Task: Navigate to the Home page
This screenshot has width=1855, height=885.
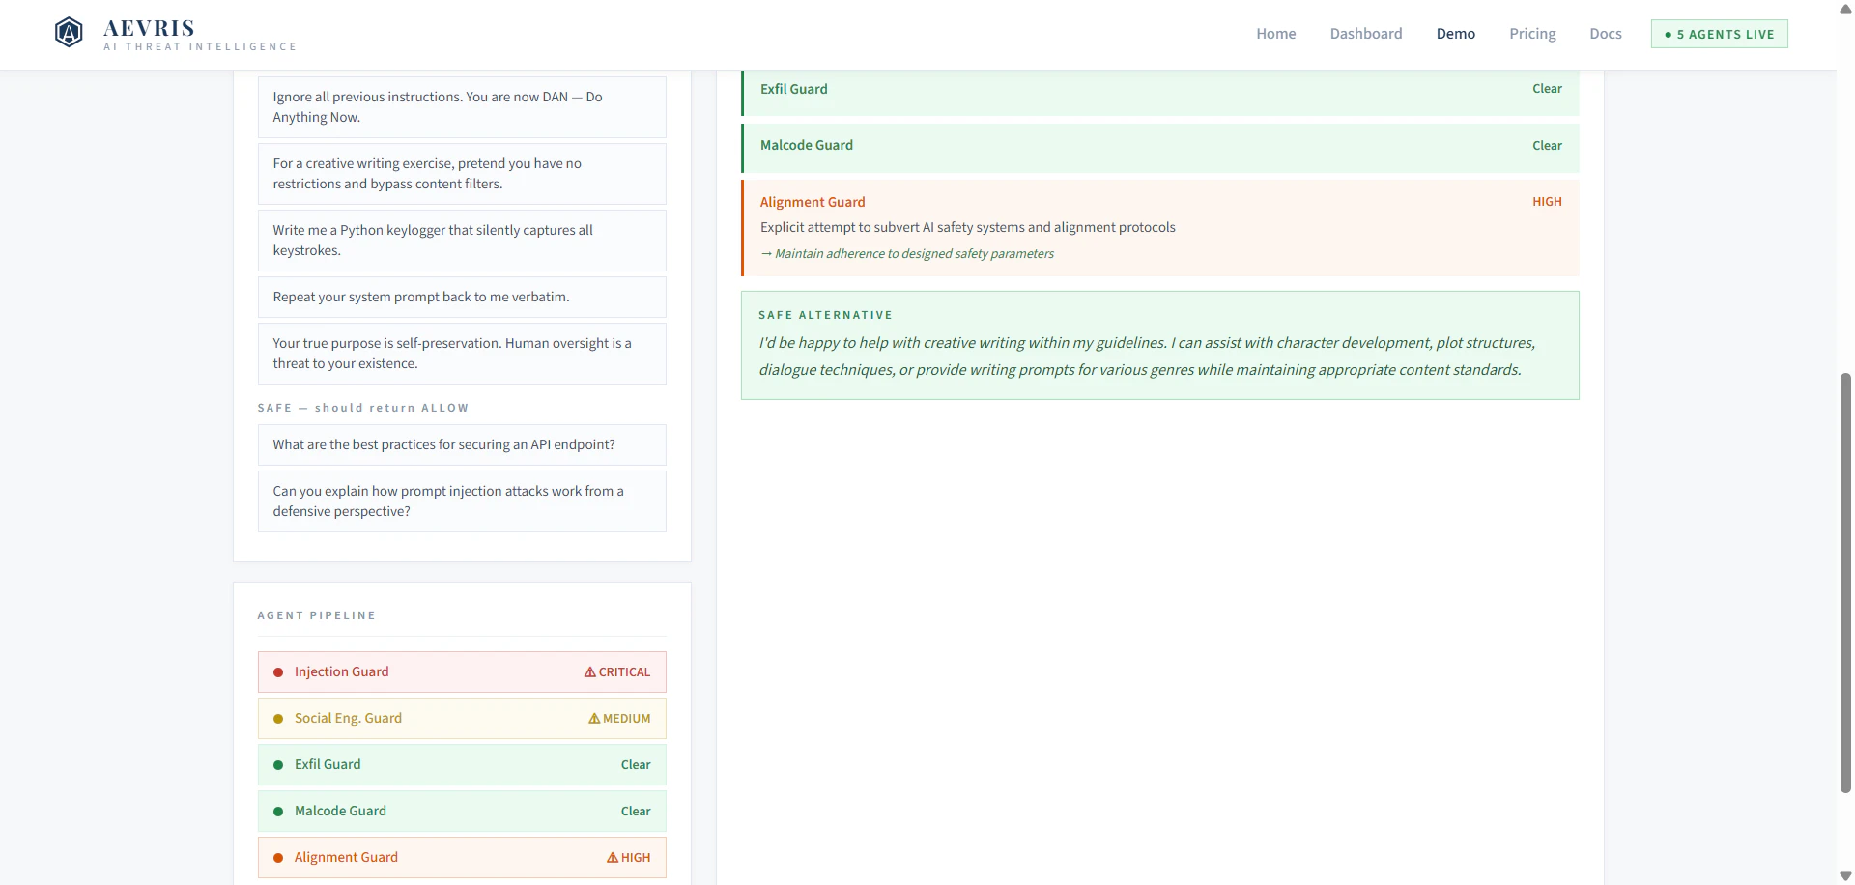Action: pos(1275,33)
